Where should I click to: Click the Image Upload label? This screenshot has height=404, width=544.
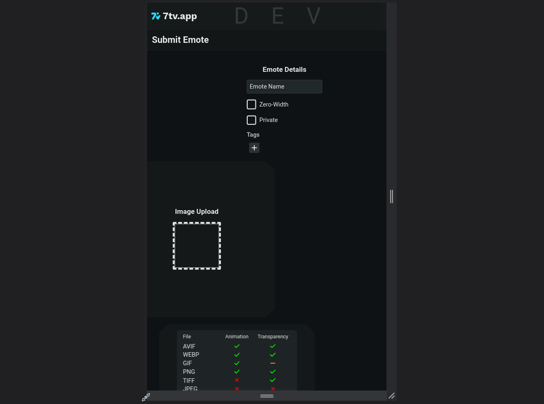click(197, 211)
